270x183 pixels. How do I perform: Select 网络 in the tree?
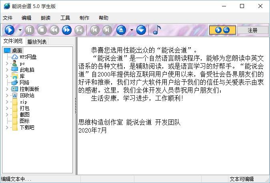[24, 82]
